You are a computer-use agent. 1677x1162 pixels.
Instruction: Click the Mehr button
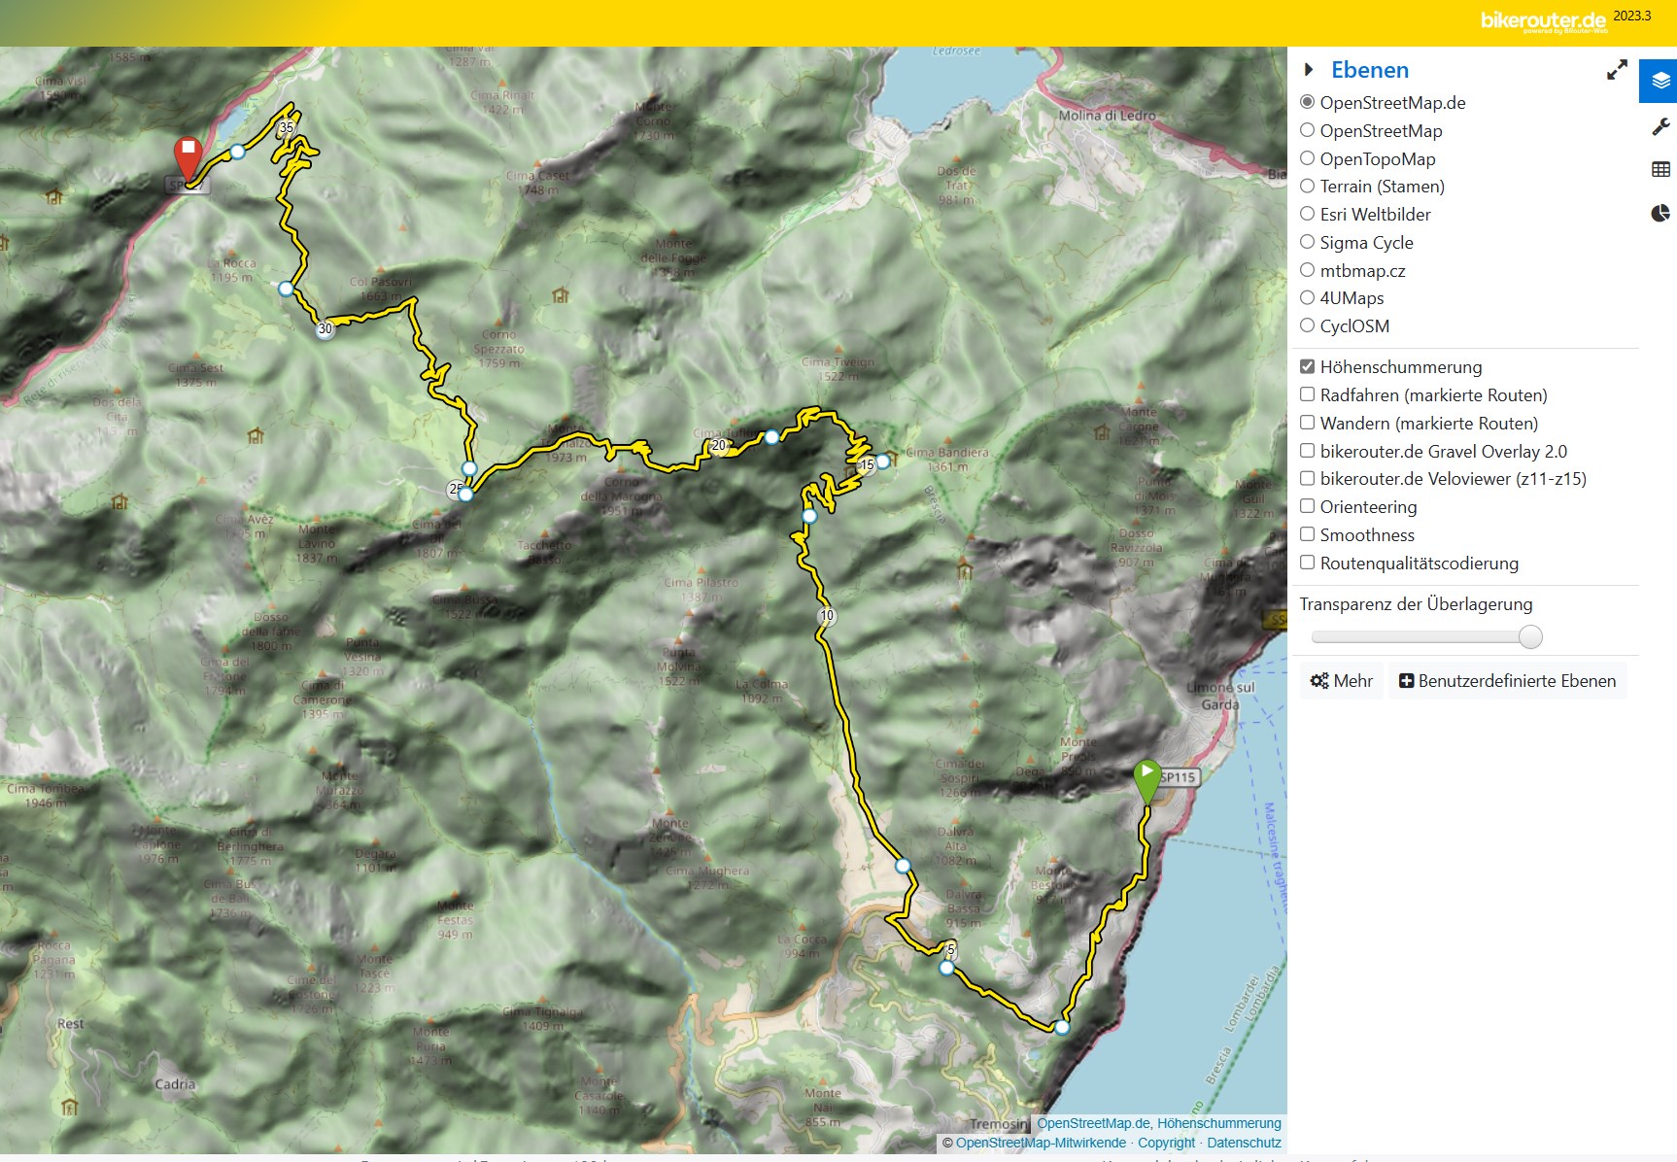click(x=1341, y=681)
